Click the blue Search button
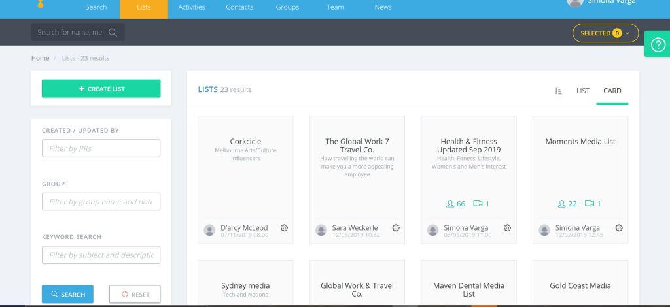Viewport: 670px width, 307px height. coord(67,295)
